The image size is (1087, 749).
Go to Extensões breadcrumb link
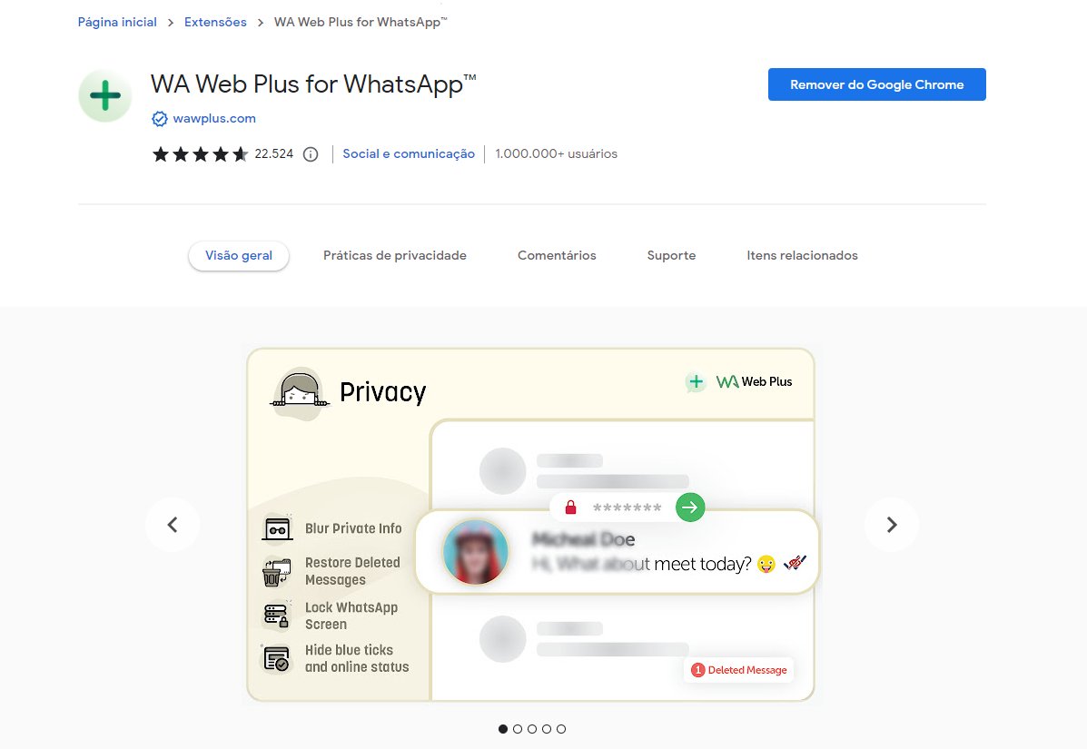[x=215, y=22]
